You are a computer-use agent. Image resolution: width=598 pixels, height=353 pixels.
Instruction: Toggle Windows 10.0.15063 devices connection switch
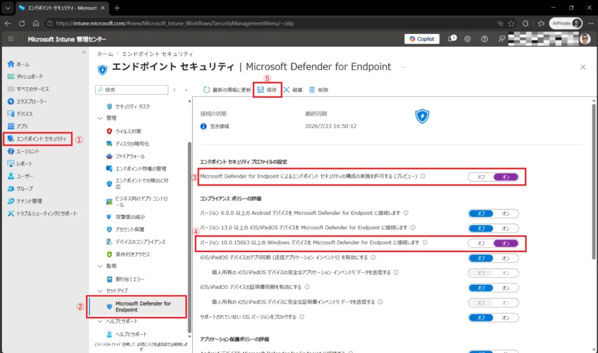(493, 243)
